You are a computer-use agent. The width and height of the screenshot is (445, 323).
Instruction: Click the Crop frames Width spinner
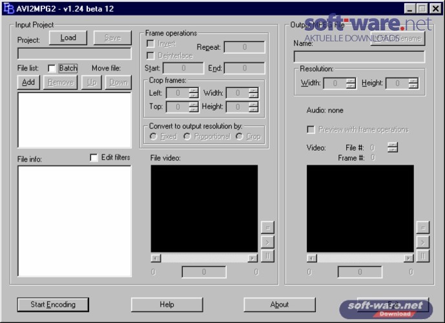(253, 93)
